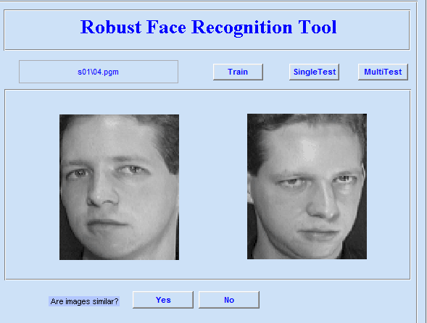The width and height of the screenshot is (427, 323).
Task: Click the s01\04.pgm file path box
Action: (x=99, y=72)
